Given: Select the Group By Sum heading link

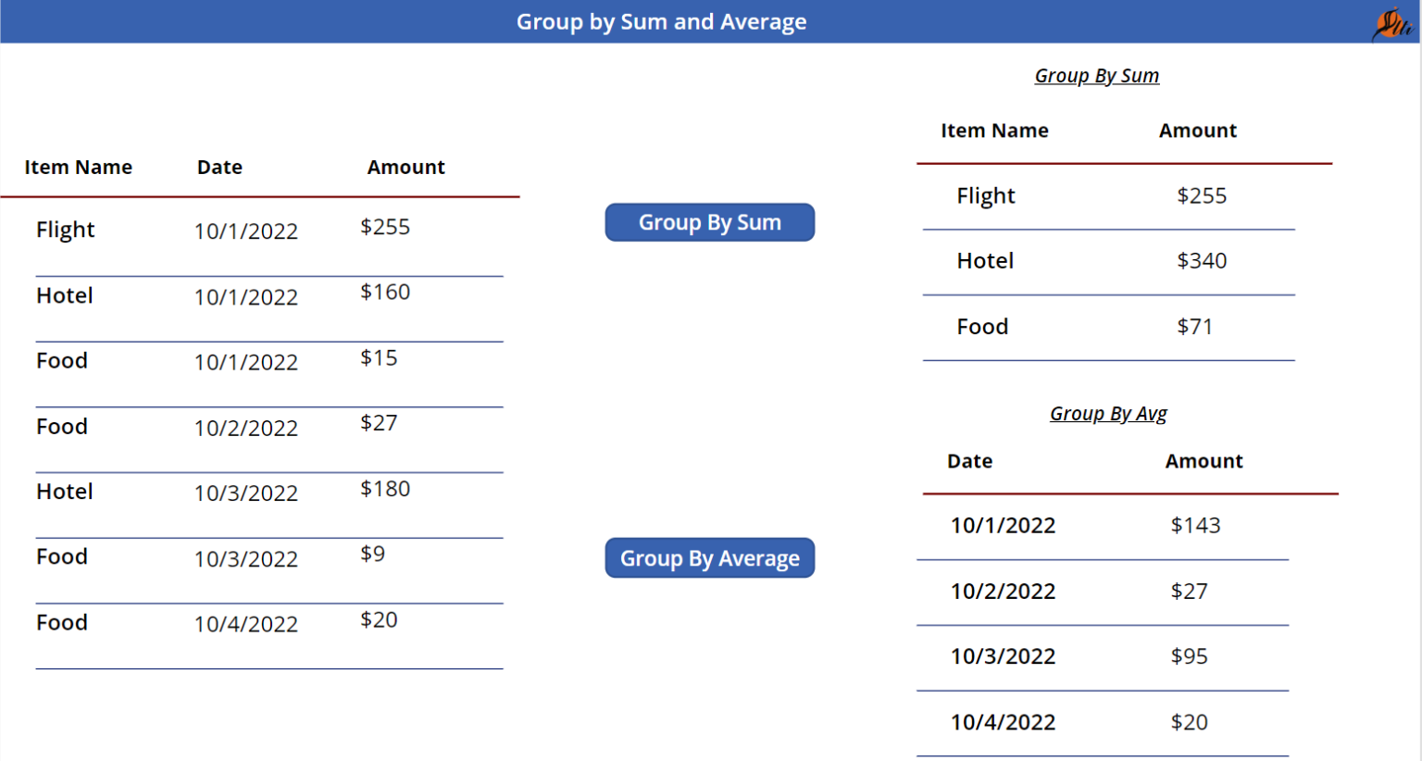Looking at the screenshot, I should (1097, 76).
